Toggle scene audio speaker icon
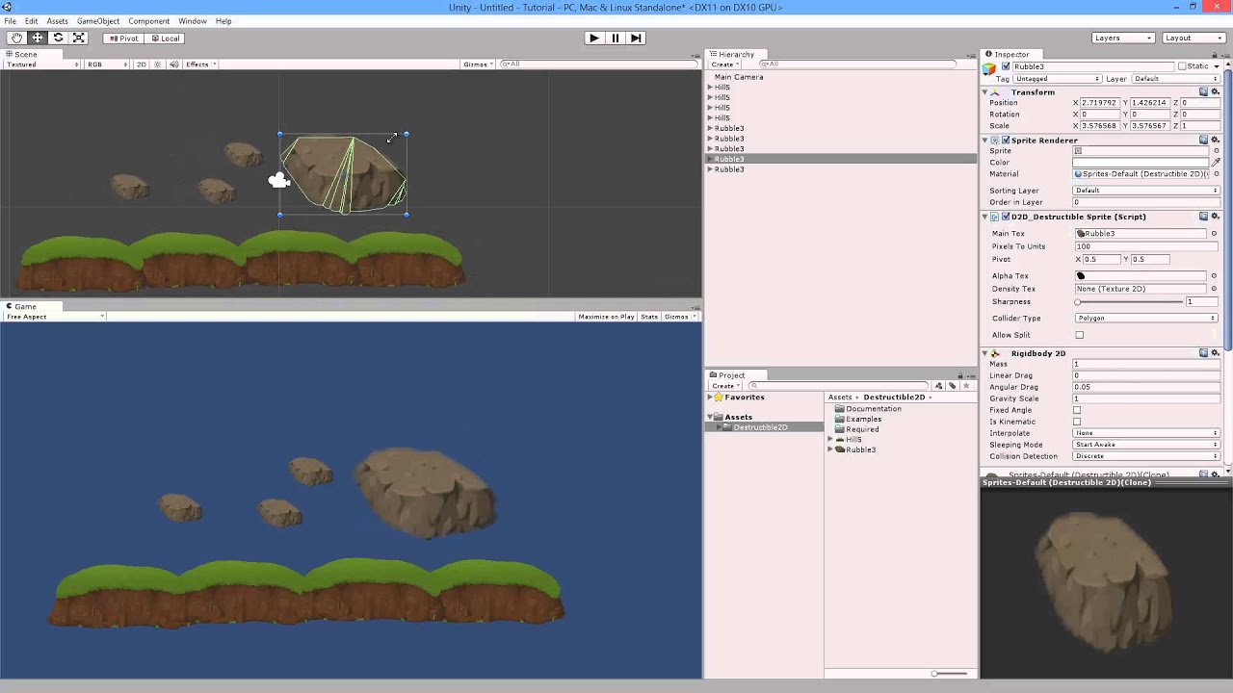 [x=174, y=64]
